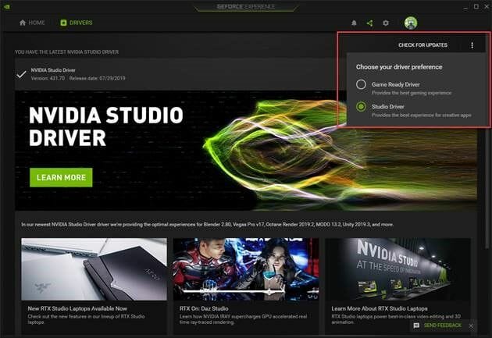Select the Game Ready Driver radio button
This screenshot has height=338, width=492.
(x=361, y=84)
